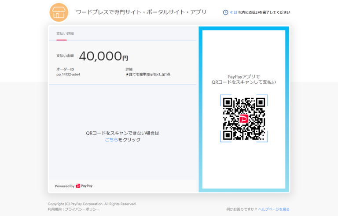Viewport: 338px width, 216px height.
Task: Click the PayPay logo in the footer bar
Action: coord(84,186)
